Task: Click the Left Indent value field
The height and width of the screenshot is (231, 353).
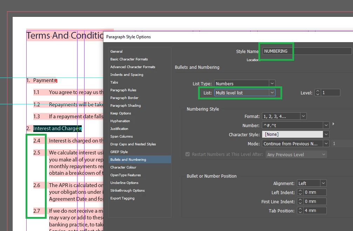Action: [315, 192]
